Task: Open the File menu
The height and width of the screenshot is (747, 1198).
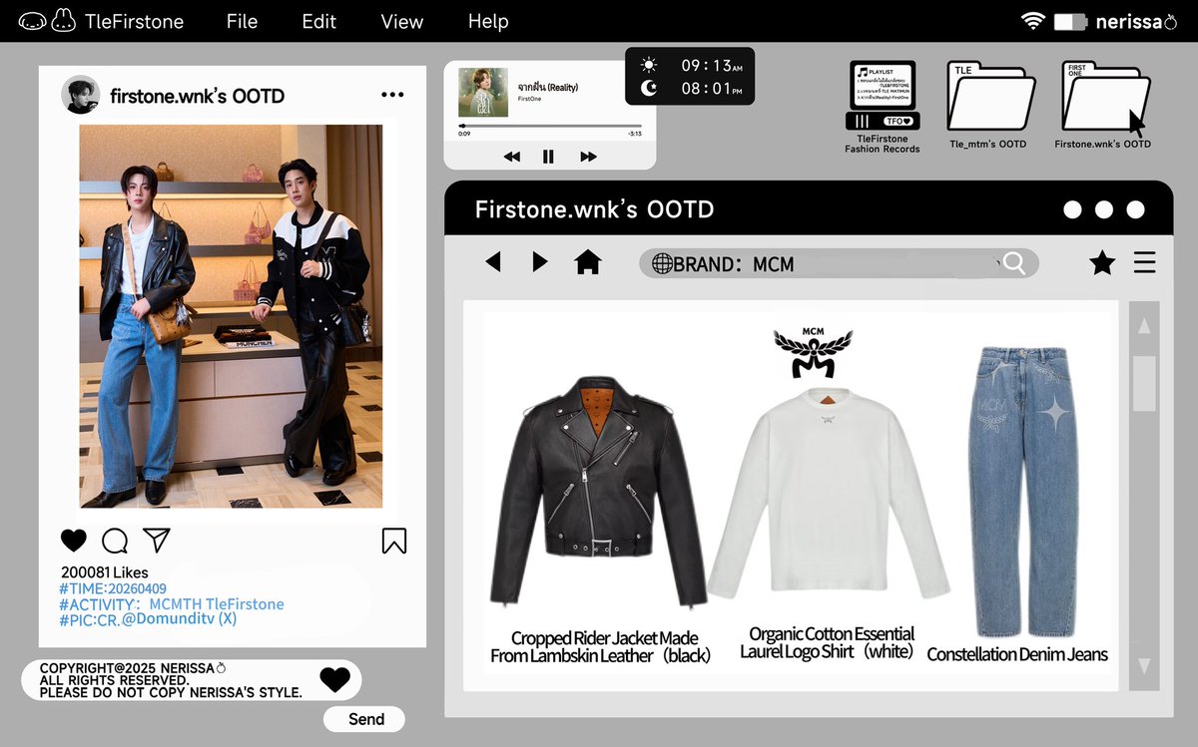Action: (242, 21)
